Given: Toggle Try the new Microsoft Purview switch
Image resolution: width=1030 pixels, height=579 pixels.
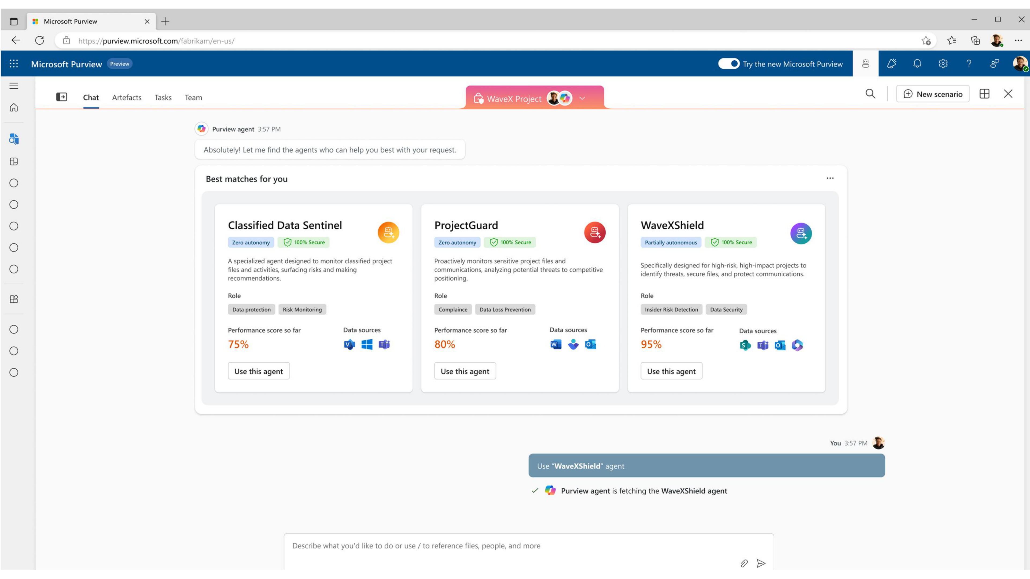Looking at the screenshot, I should [729, 64].
